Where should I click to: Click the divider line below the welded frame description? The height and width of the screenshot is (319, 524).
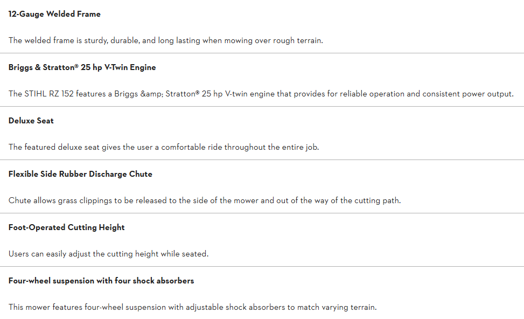point(262,53)
